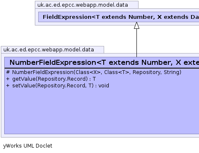Viewport: 199px width, 153px height.
Task: Click the upper package frame border area
Action: [117, 24]
